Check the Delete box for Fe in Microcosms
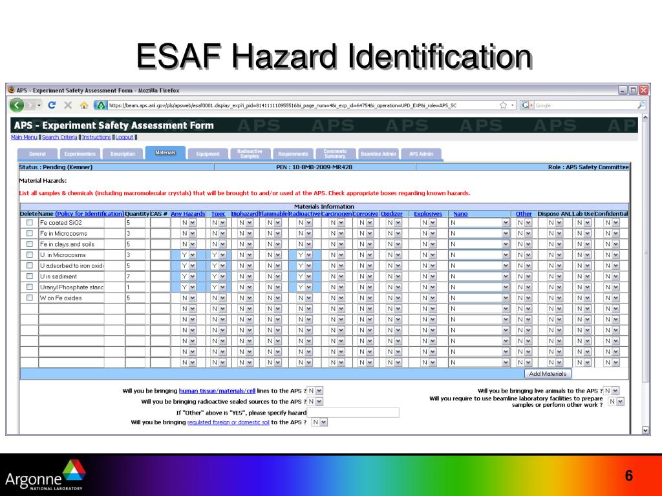Viewport: 662px width, 496px height. pos(30,233)
